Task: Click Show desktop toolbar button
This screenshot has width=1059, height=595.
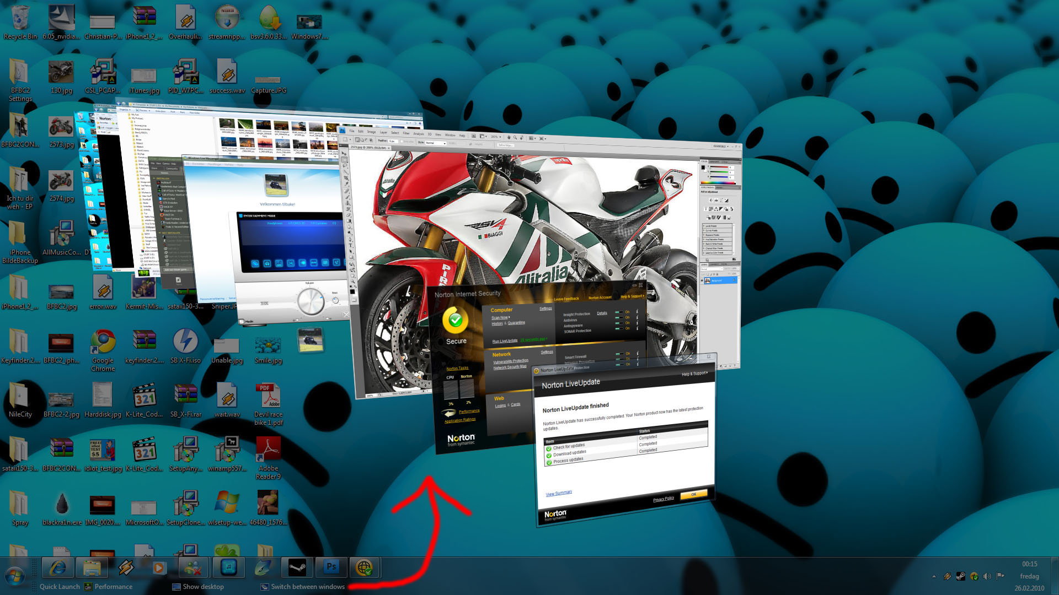Action: 198,587
